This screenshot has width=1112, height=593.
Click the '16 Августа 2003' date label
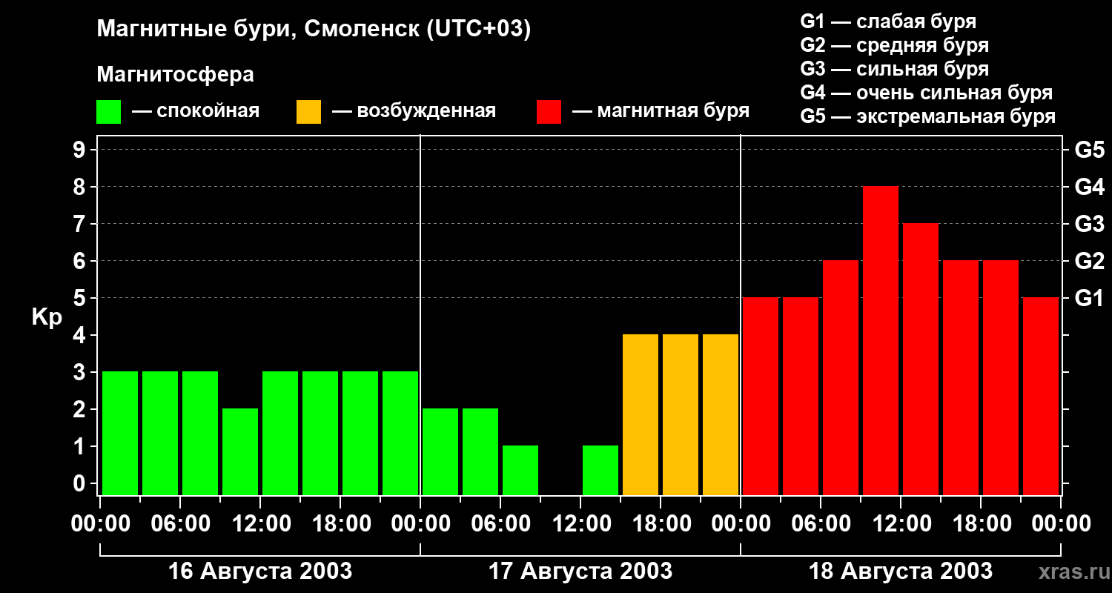coord(260,571)
